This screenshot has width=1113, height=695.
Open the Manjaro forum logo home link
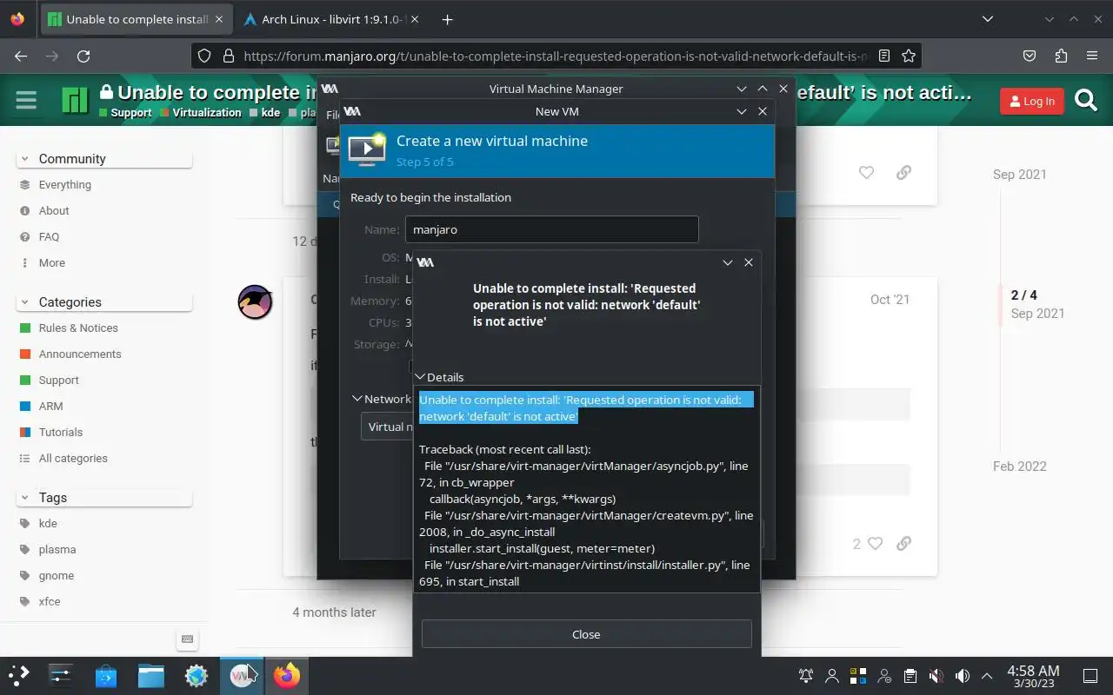tap(75, 101)
